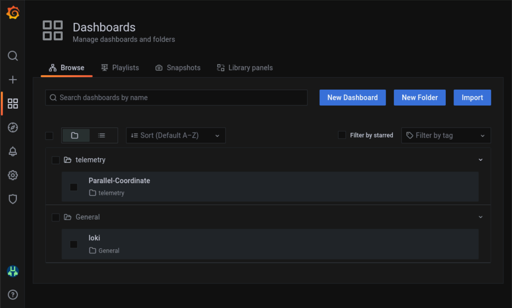This screenshot has width=512, height=308.
Task: Click the General folder name
Action: [x=88, y=217]
